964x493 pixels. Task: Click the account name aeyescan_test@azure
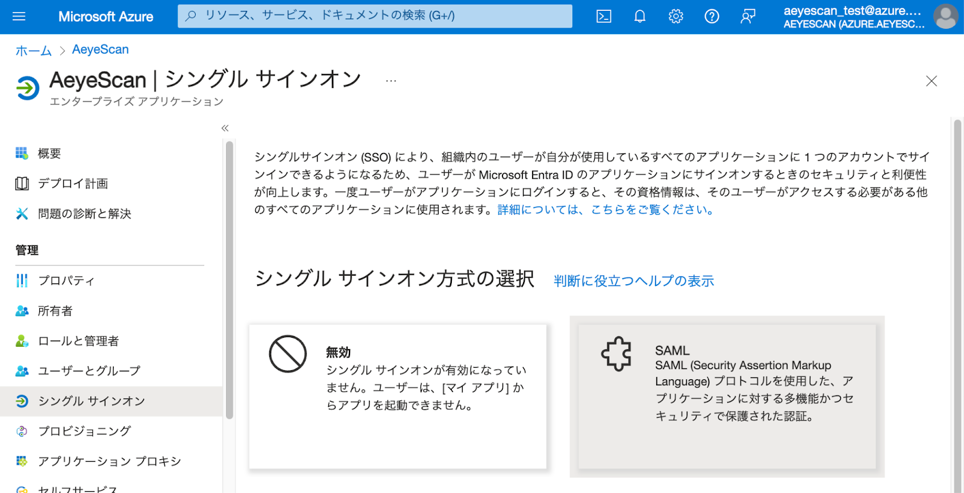click(x=853, y=10)
